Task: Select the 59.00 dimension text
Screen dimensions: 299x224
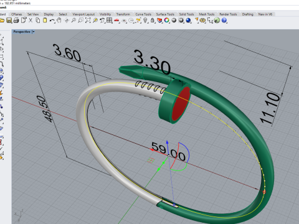Action: coord(168,151)
